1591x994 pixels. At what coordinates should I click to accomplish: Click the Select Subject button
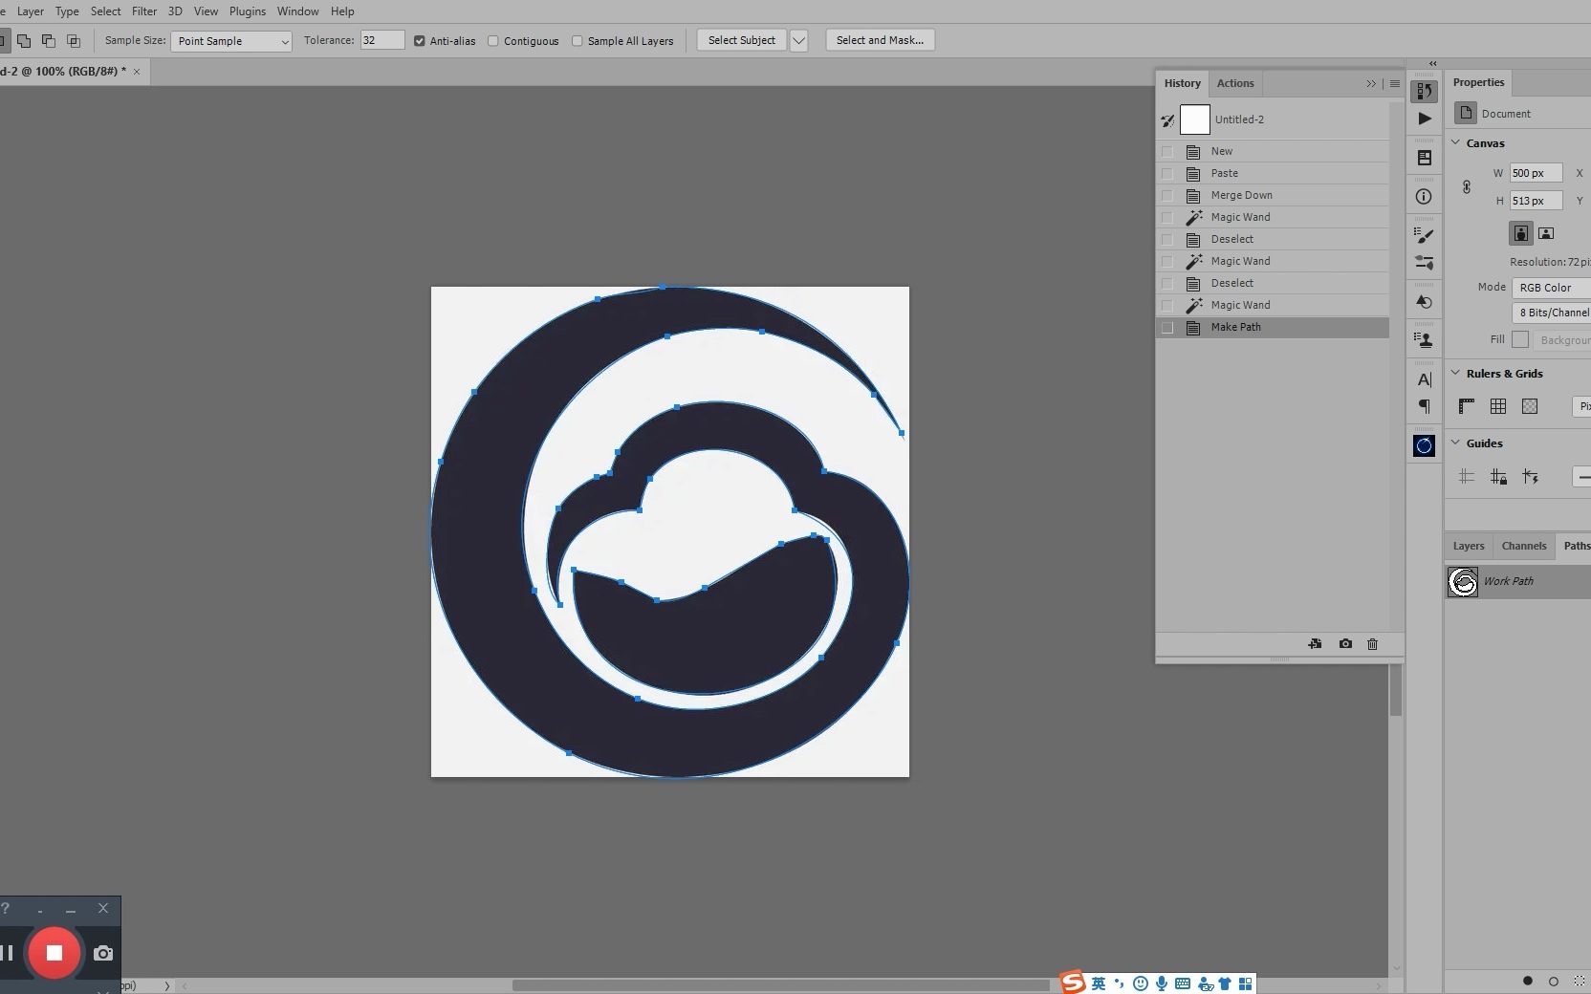[x=741, y=40]
